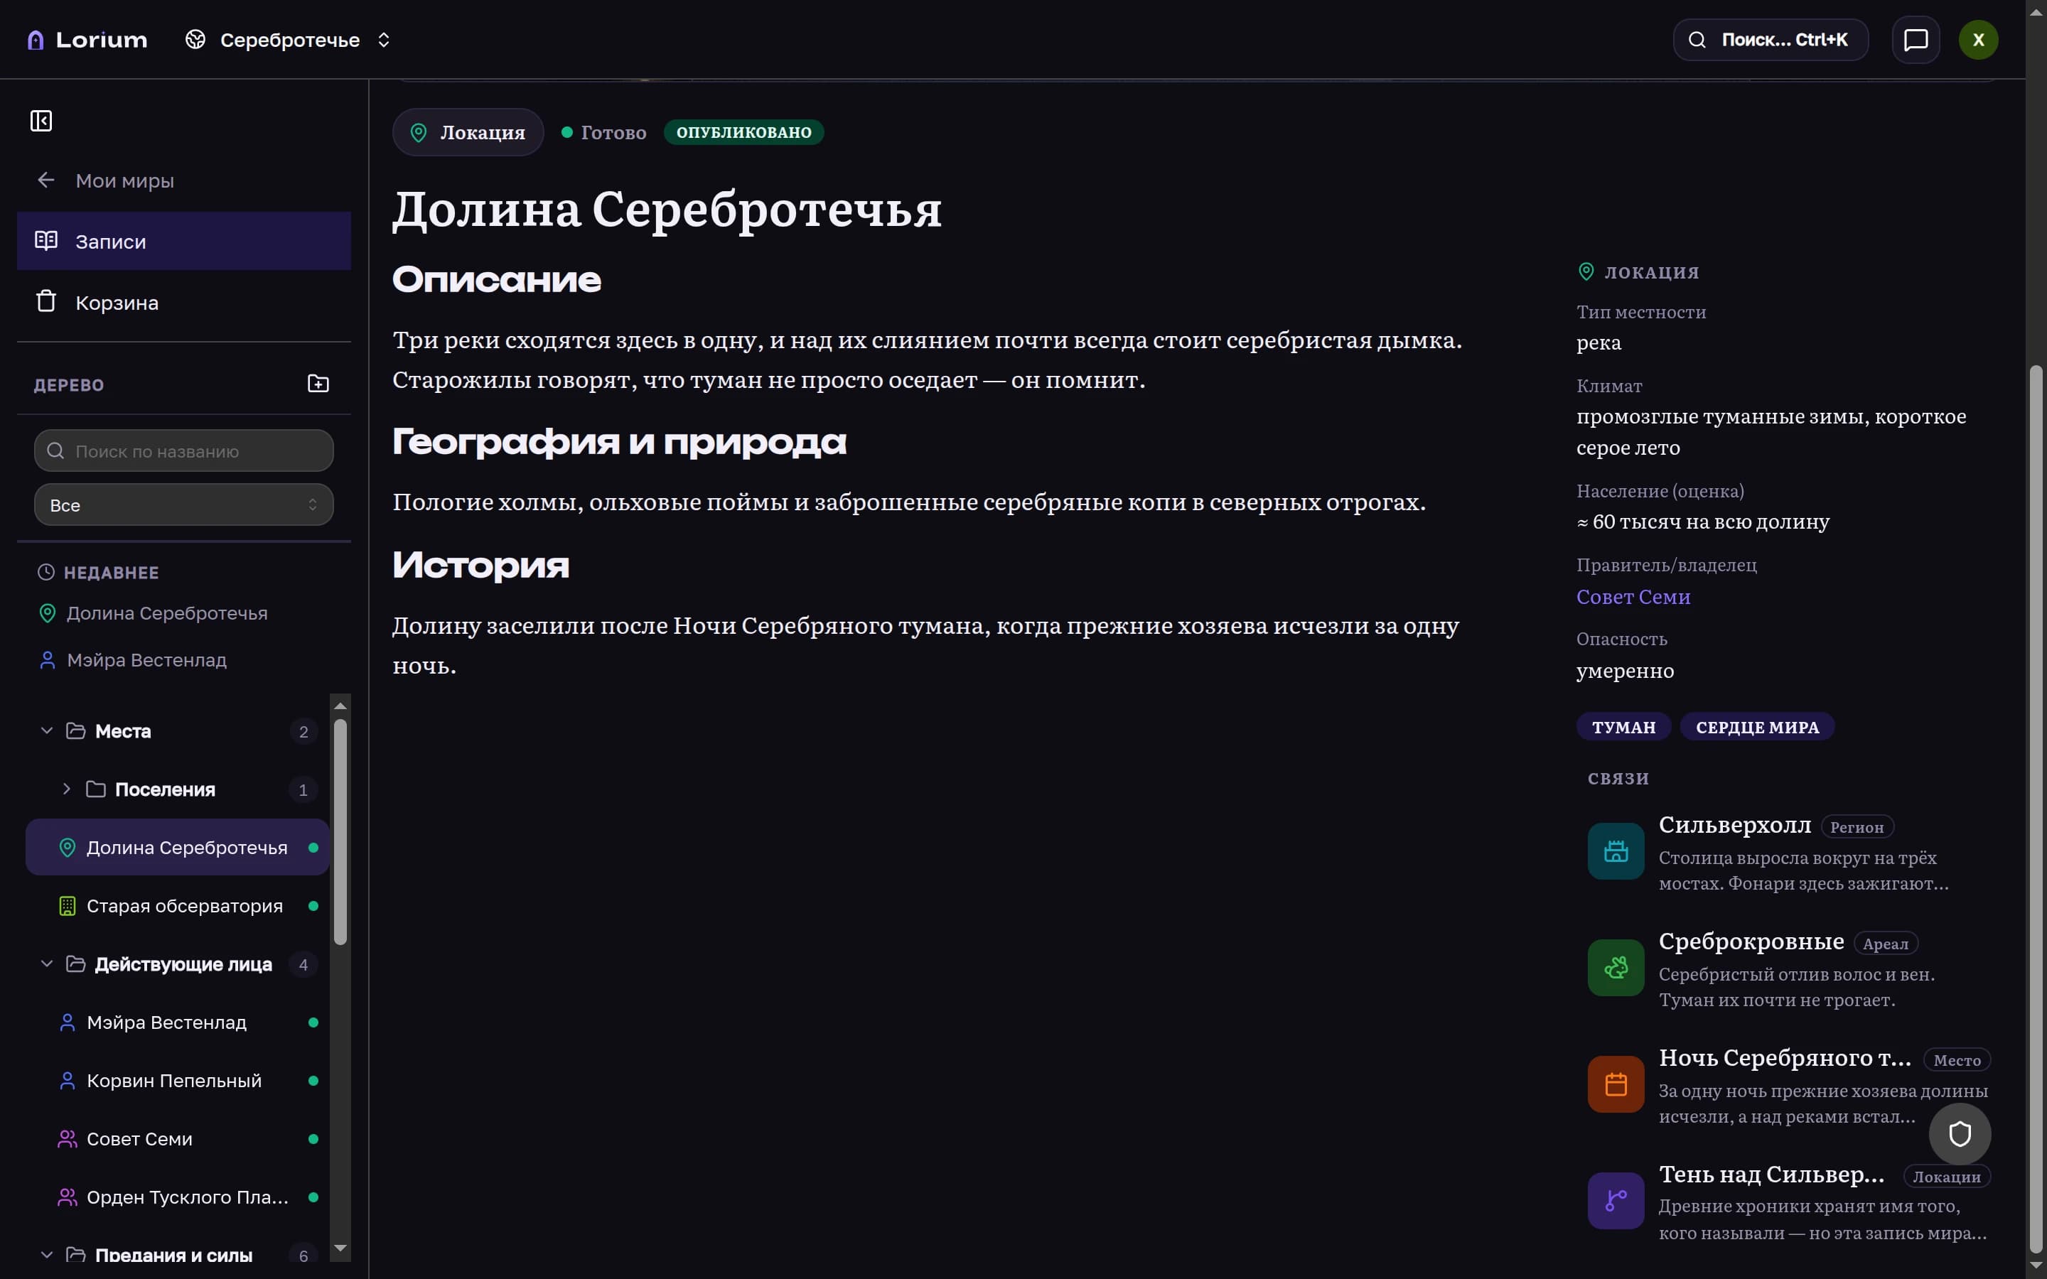Image resolution: width=2047 pixels, height=1279 pixels.
Task: Open the search box Поиск… Ctrl+K
Action: tap(1770, 40)
